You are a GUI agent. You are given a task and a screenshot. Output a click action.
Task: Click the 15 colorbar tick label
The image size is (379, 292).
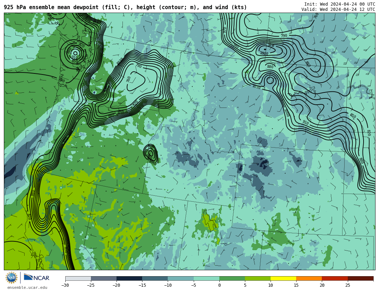click(x=296, y=285)
